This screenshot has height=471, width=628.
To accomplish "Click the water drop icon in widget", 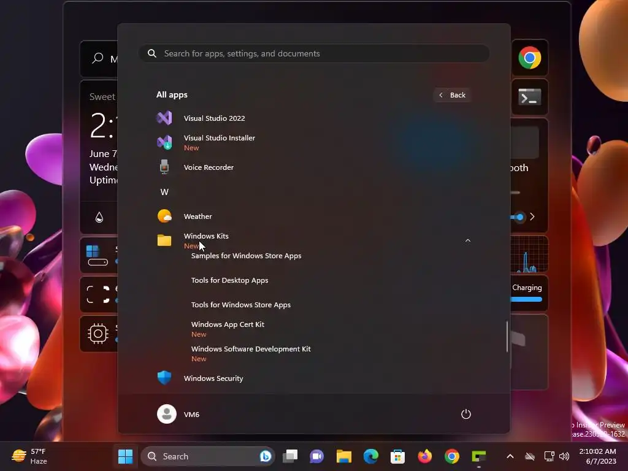I will [x=99, y=218].
